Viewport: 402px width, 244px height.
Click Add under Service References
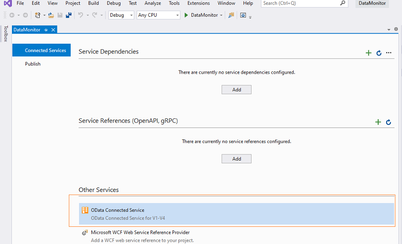pos(237,159)
